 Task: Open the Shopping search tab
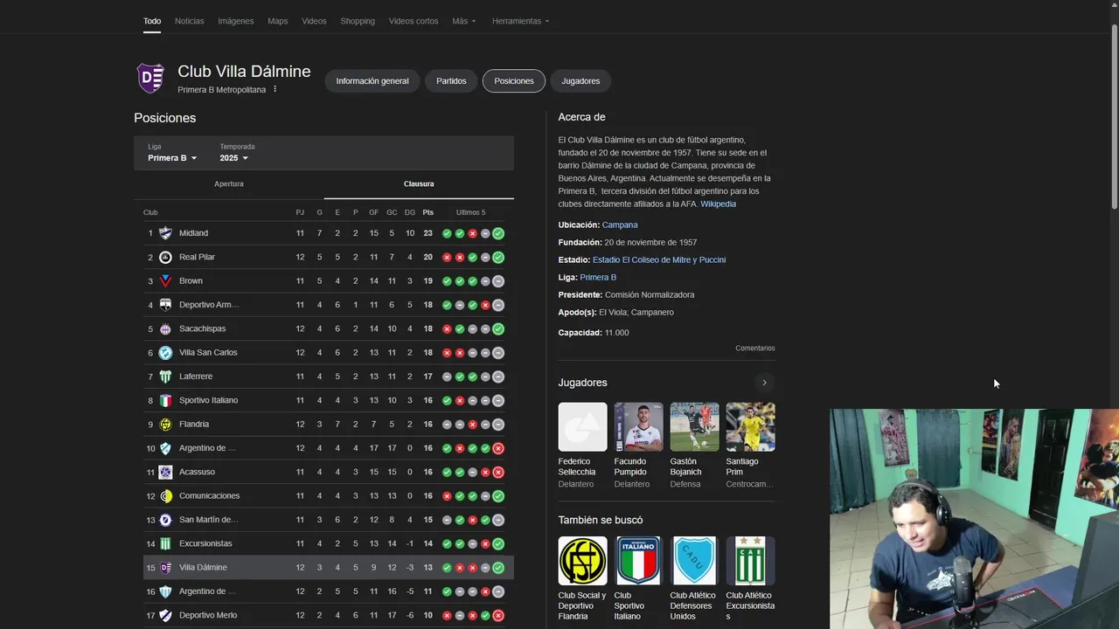coord(358,21)
